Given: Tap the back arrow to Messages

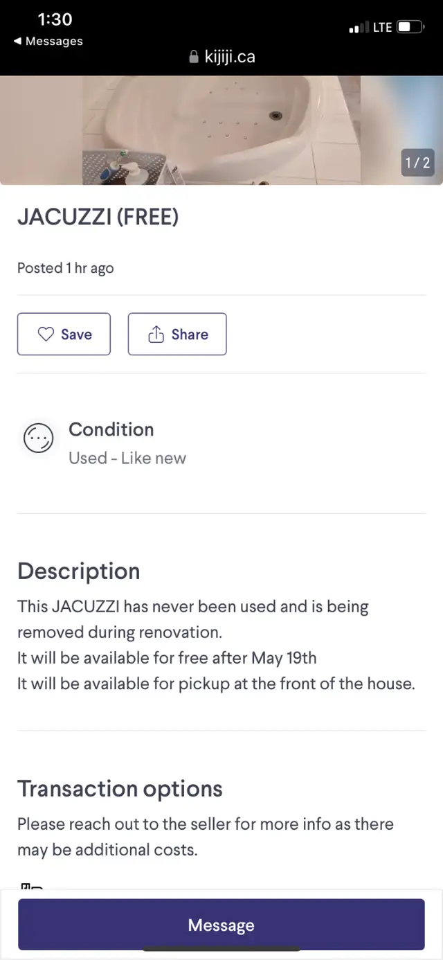Looking at the screenshot, I should [x=17, y=42].
